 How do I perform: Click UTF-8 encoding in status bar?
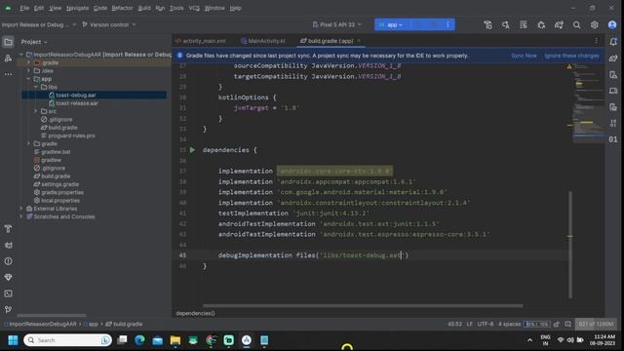pos(486,324)
